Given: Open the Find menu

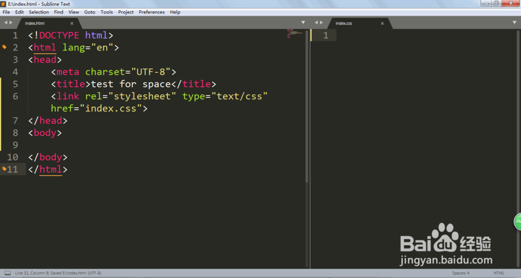Looking at the screenshot, I should (x=58, y=12).
